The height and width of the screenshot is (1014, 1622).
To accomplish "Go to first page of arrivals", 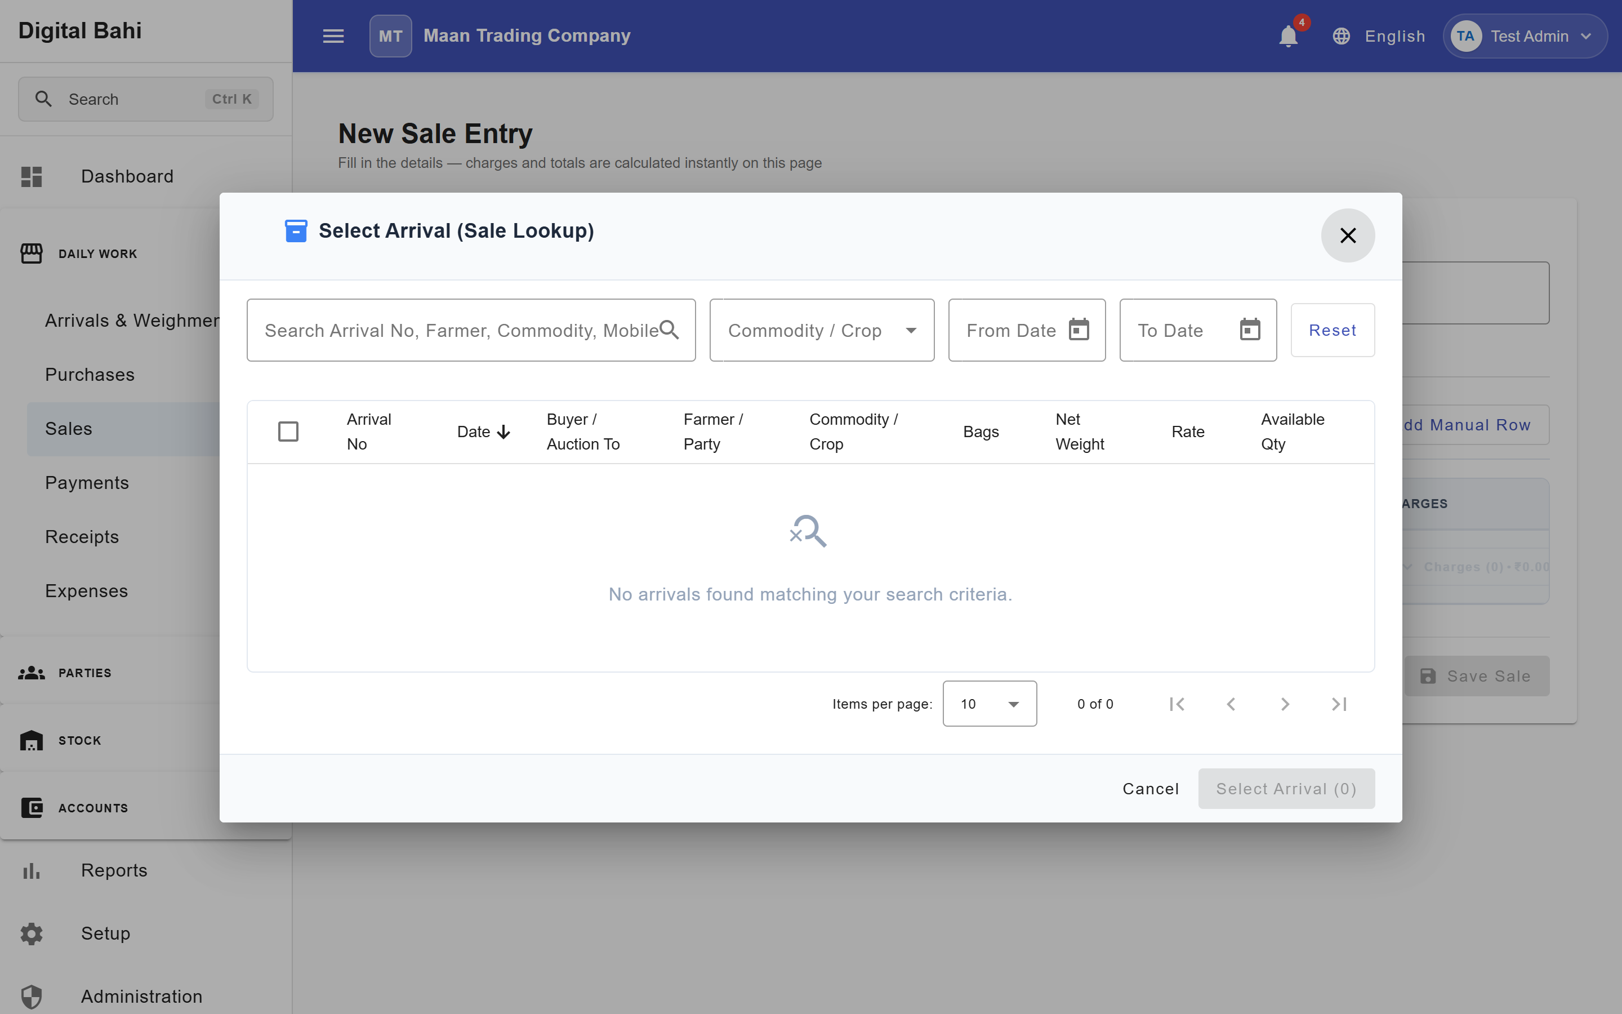I will click(x=1177, y=704).
